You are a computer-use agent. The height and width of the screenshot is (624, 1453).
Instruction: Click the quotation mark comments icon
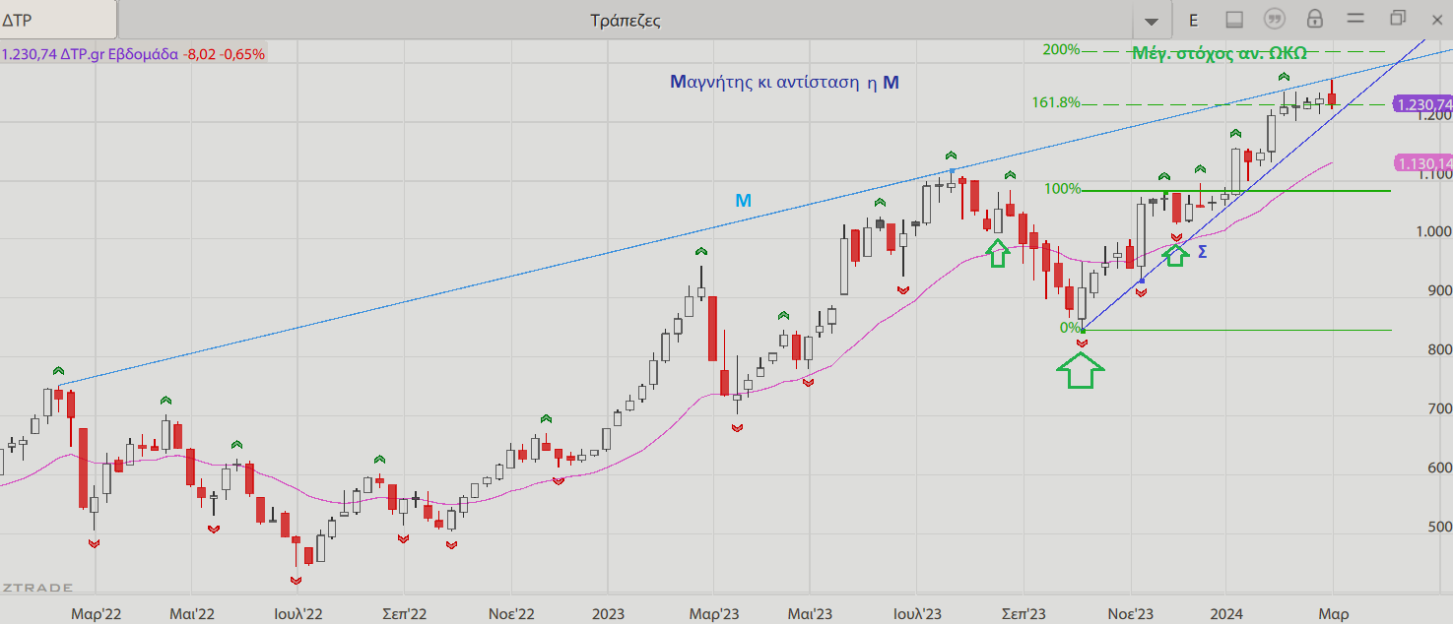(x=1275, y=20)
